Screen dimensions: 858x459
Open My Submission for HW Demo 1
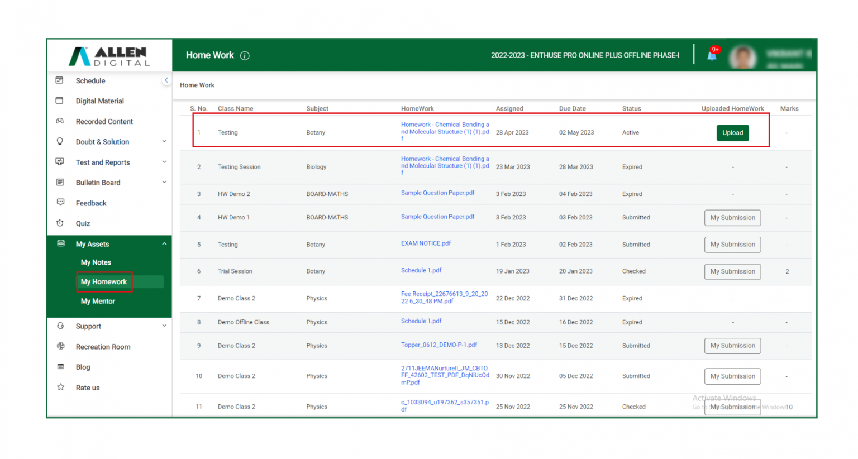(x=732, y=218)
